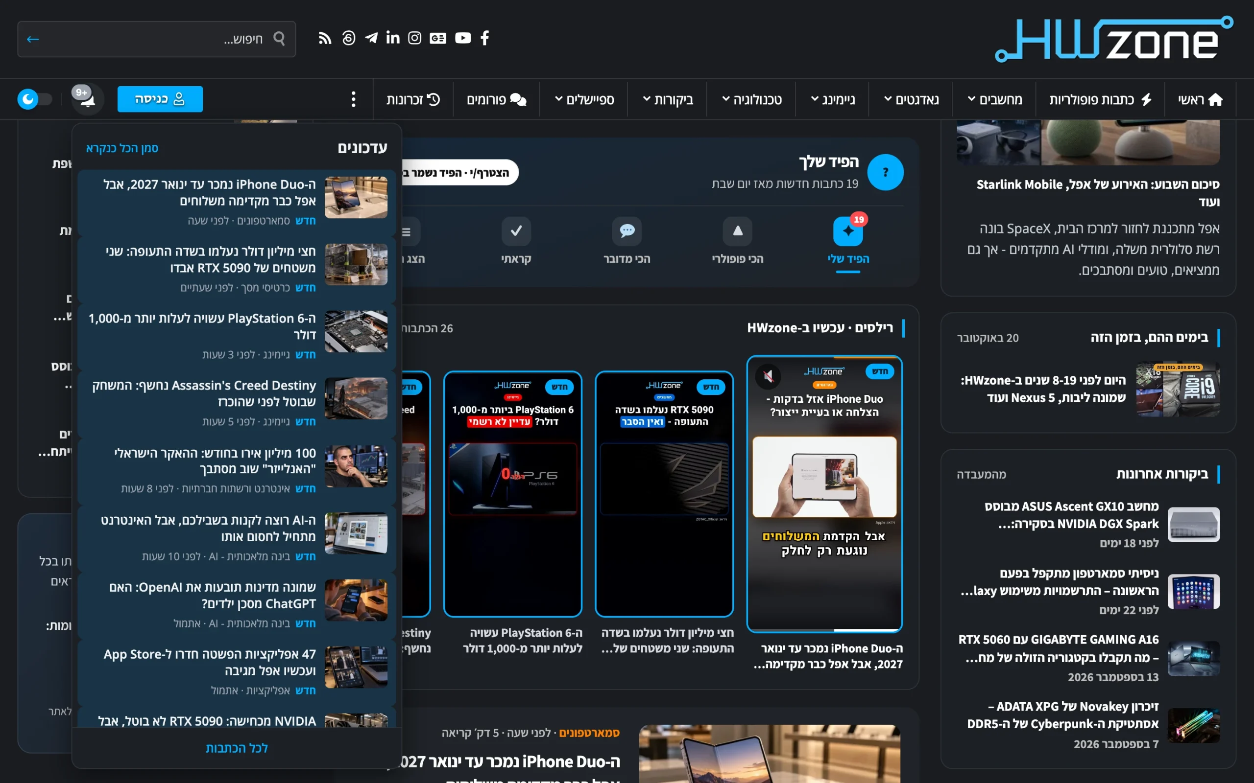This screenshot has width=1254, height=783.
Task: Unmute the iPhone Duo reel video
Action: click(x=768, y=375)
